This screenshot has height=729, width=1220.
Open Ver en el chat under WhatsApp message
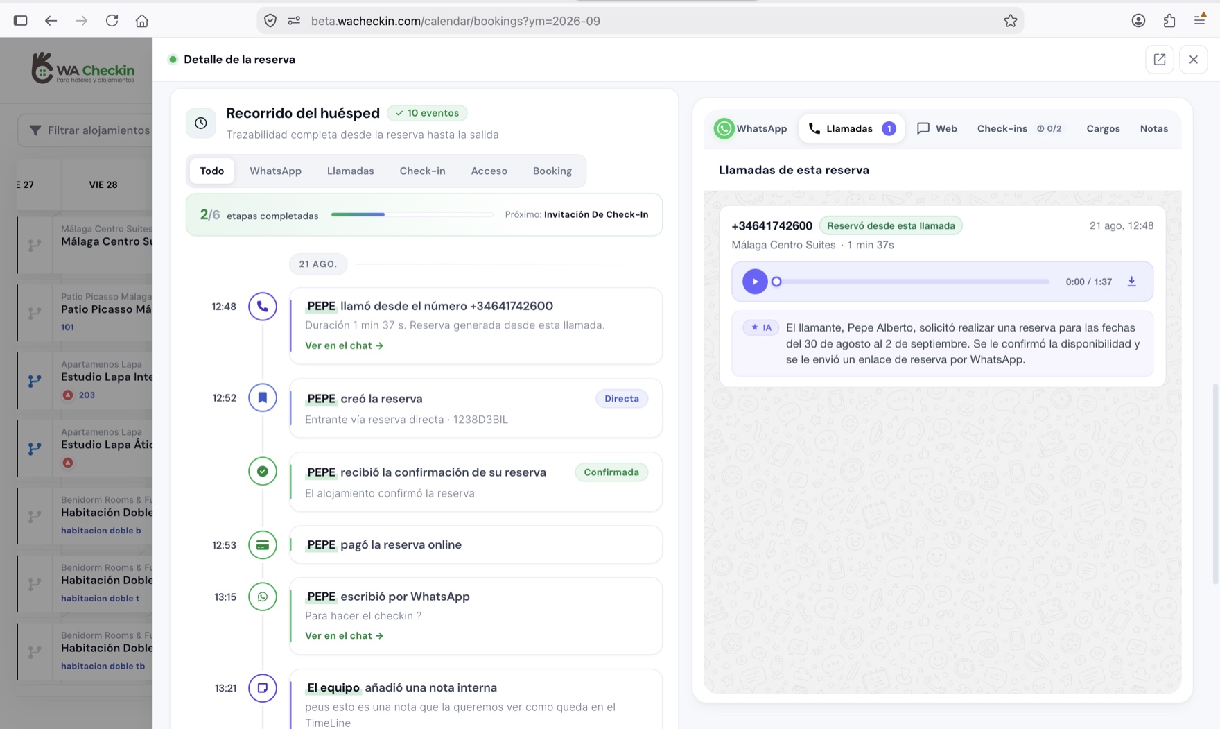pos(344,635)
